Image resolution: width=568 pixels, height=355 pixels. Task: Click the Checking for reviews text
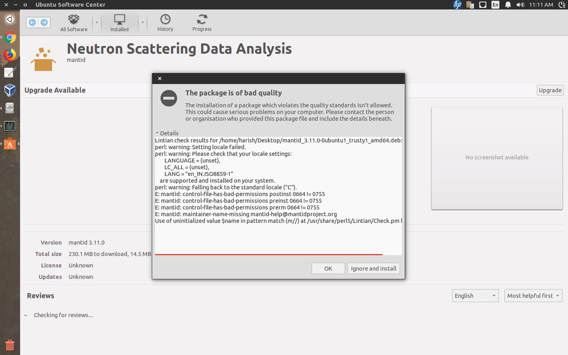64,315
